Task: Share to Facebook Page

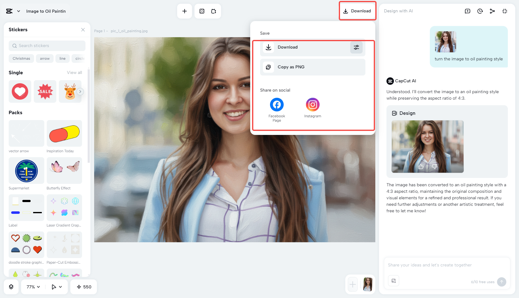Action: [x=277, y=105]
